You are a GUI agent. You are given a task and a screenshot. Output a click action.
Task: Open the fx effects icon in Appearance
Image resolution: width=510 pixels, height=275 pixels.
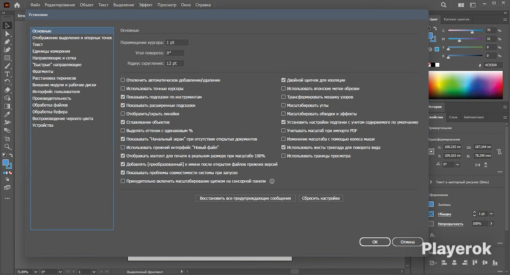432,235
